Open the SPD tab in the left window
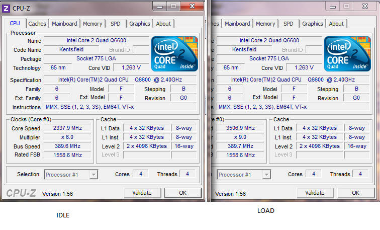This screenshot has width=380, height=230. (x=116, y=24)
